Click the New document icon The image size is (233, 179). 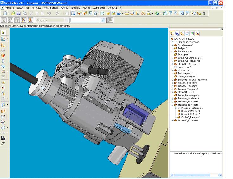point(5,14)
